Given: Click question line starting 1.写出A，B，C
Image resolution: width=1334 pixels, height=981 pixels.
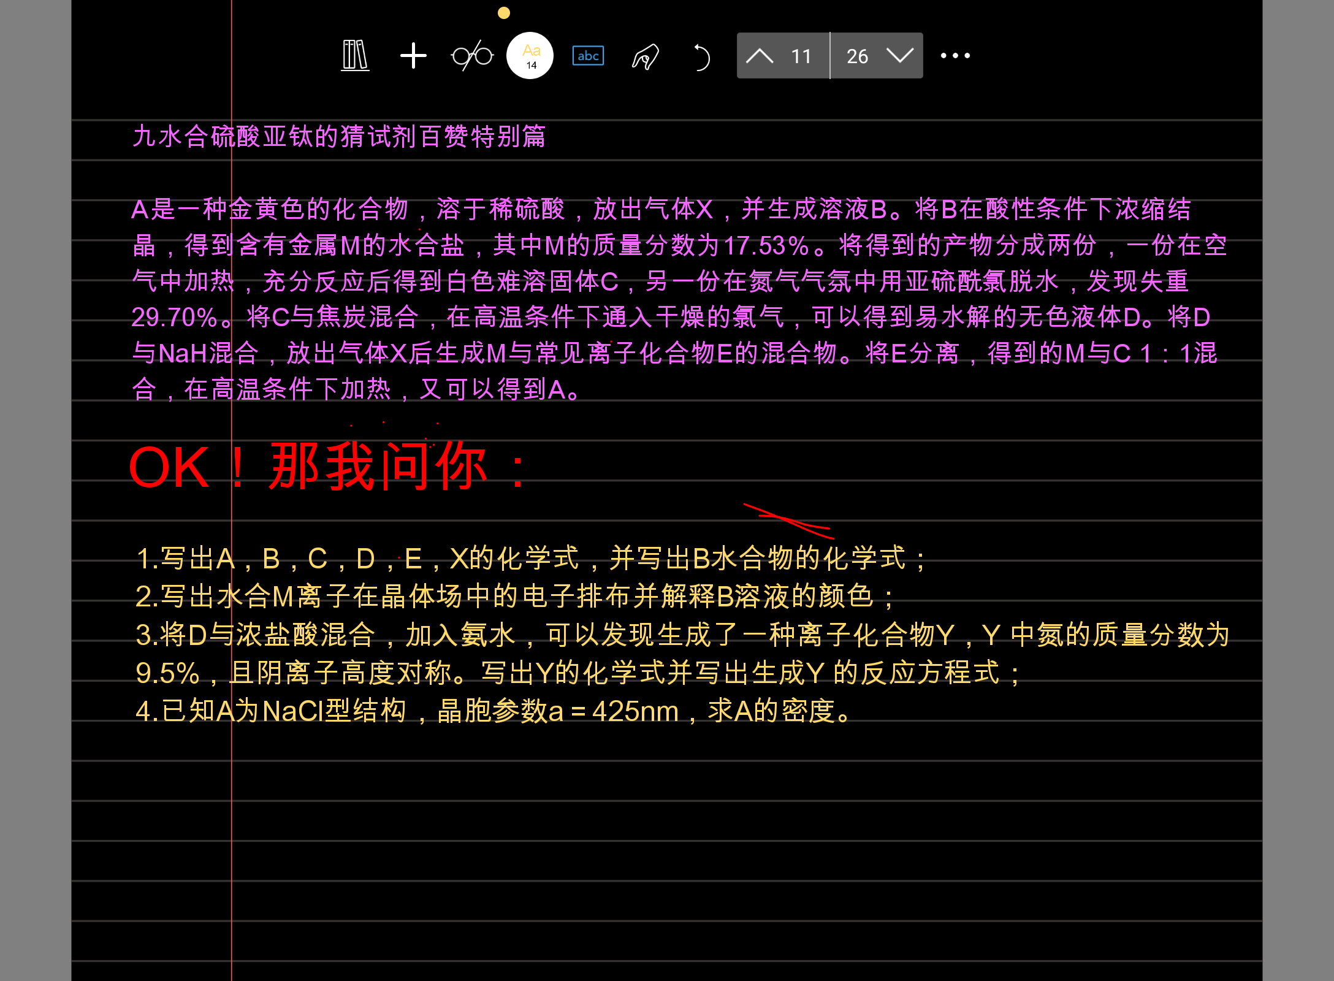Looking at the screenshot, I should point(531,558).
